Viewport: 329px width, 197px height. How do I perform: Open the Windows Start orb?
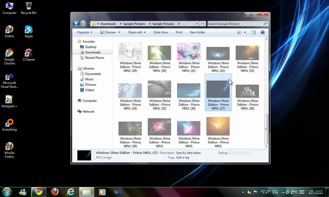tap(7, 192)
